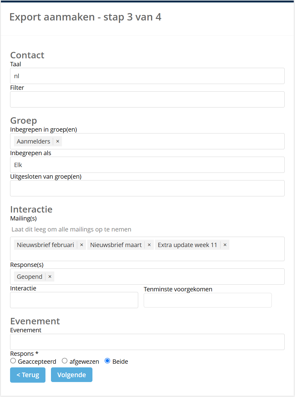Click the Interactie input field
This screenshot has width=295, height=397.
pos(74,300)
